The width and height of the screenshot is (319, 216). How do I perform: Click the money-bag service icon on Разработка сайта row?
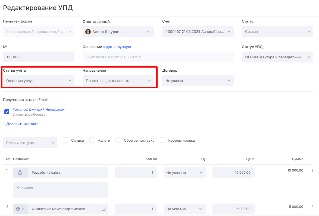[20, 172]
